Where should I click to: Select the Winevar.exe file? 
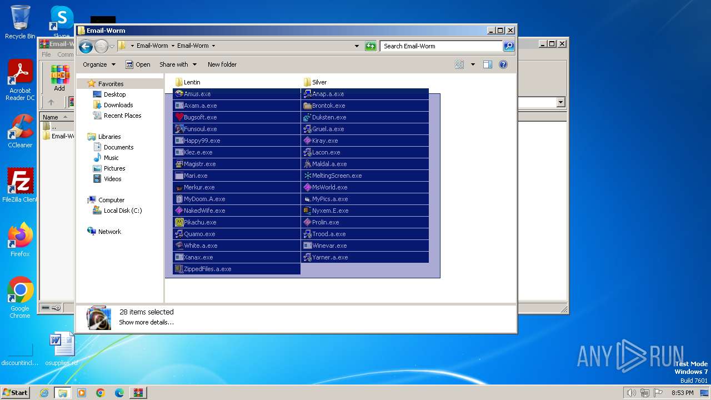(x=365, y=246)
